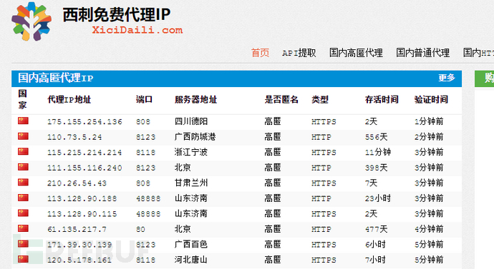Select IP address 210.26.54.43

coord(77,183)
